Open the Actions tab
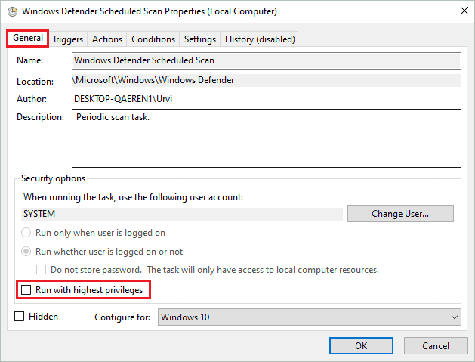This screenshot has height=362, width=475. pos(107,39)
